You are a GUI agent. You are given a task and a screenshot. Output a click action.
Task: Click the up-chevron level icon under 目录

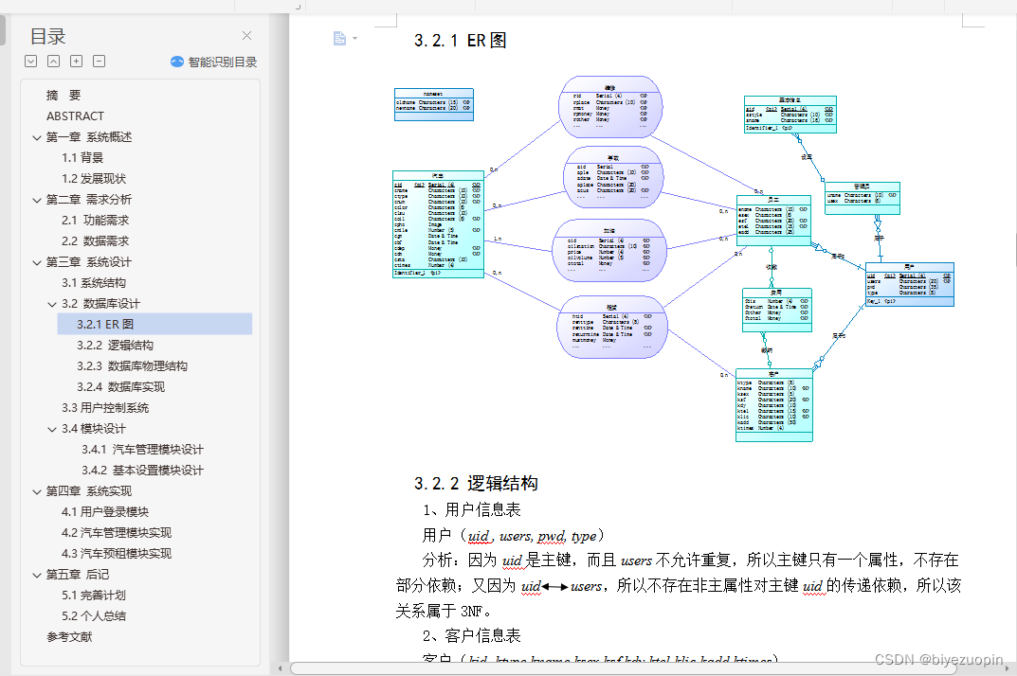point(54,62)
